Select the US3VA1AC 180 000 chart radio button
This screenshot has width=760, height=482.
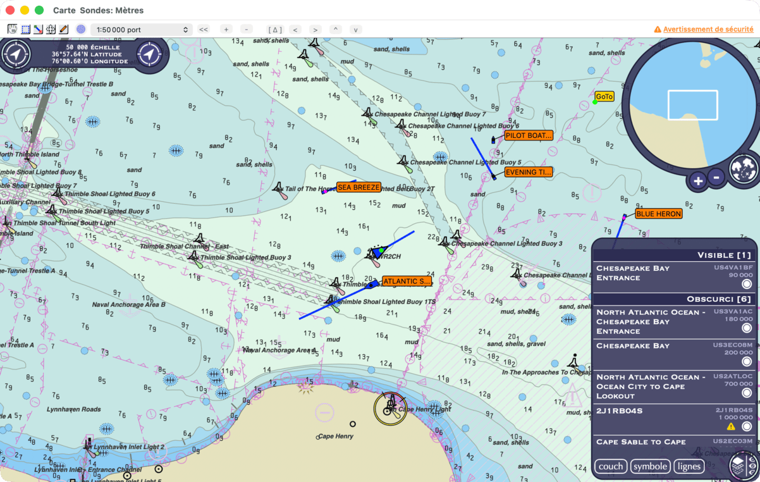(x=747, y=328)
